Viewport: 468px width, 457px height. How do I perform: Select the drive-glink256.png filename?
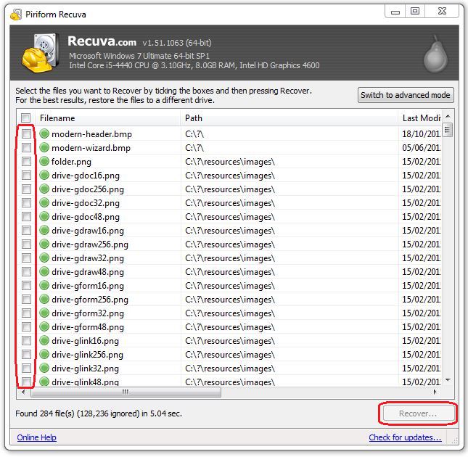(x=87, y=355)
